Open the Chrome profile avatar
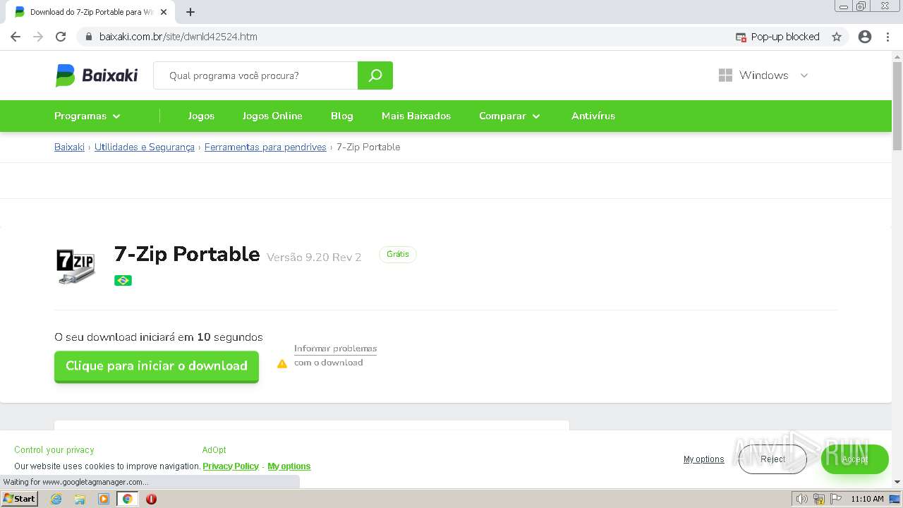 point(865,37)
